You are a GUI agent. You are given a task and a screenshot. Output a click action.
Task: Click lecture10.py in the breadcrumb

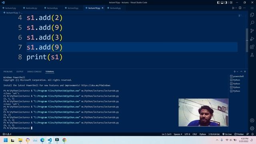pyautogui.click(x=12, y=12)
